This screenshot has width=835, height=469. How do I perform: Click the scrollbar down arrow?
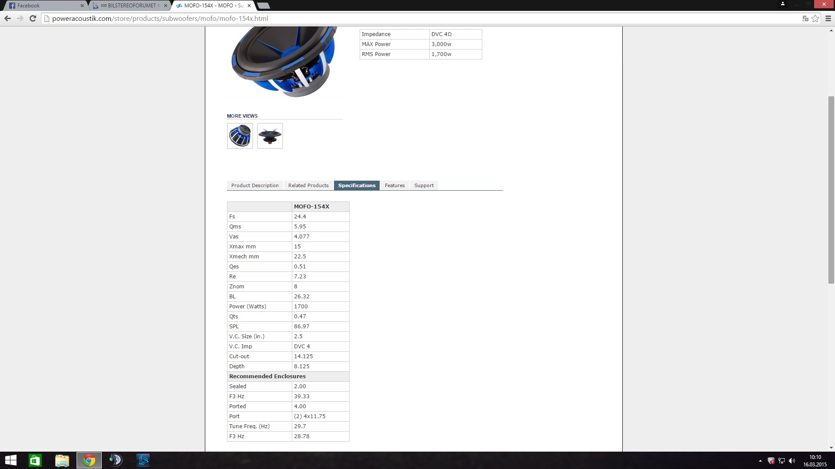pyautogui.click(x=831, y=448)
